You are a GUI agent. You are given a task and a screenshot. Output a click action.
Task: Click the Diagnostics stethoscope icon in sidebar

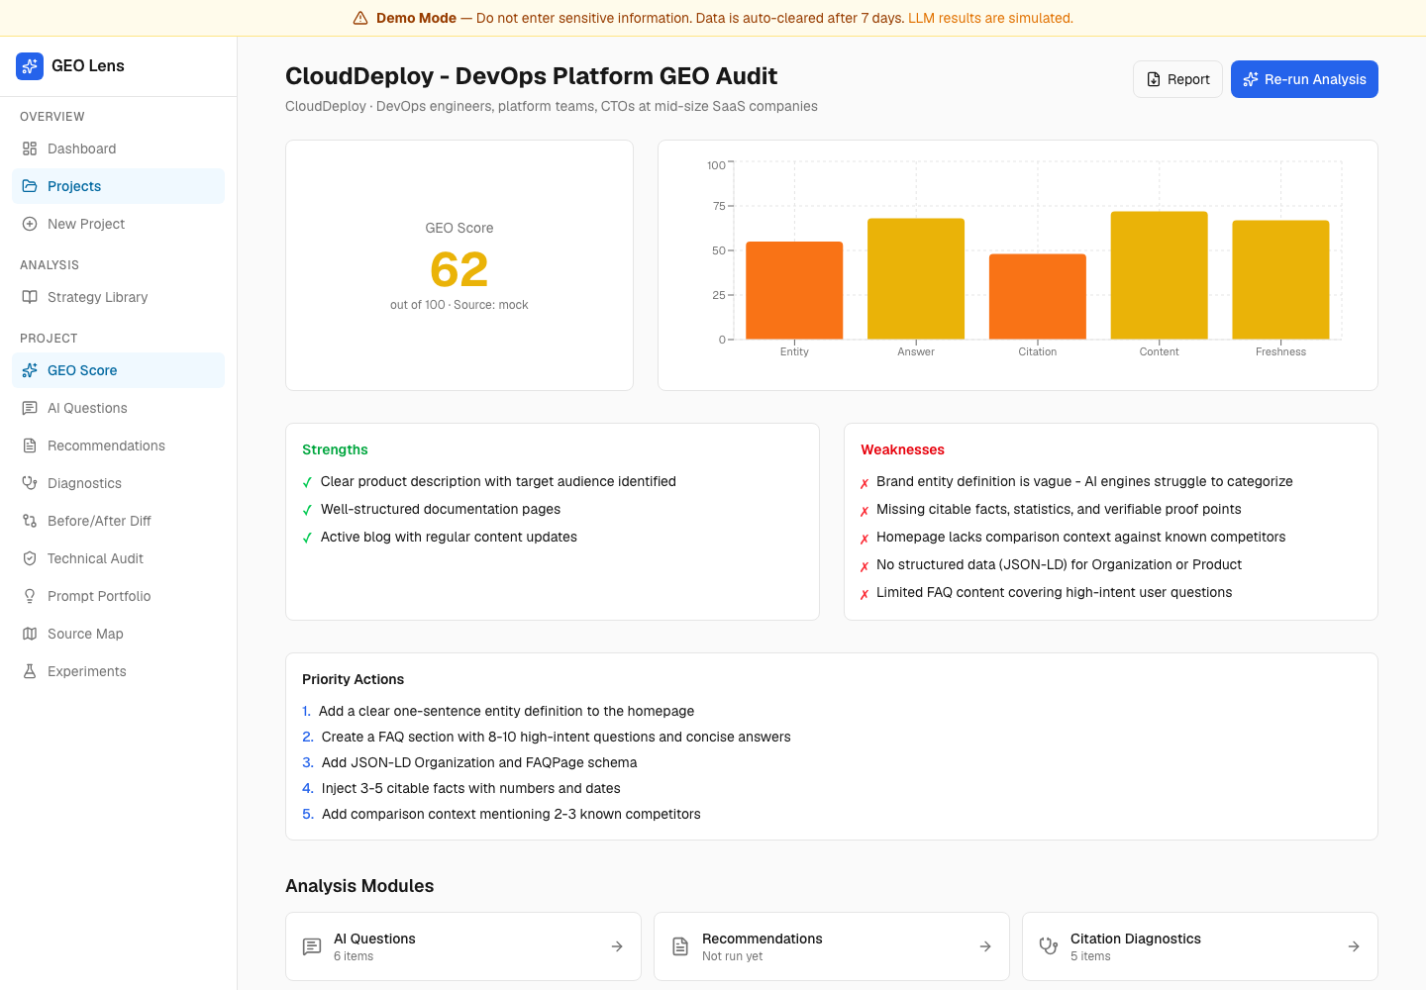[30, 483]
